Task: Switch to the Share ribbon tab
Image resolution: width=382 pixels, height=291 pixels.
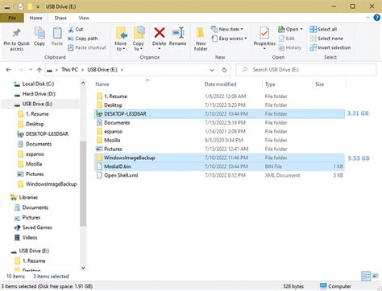Action: click(x=60, y=18)
